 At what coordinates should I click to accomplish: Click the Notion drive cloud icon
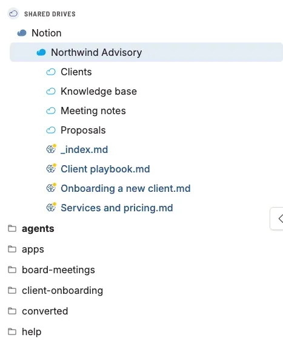pos(22,33)
